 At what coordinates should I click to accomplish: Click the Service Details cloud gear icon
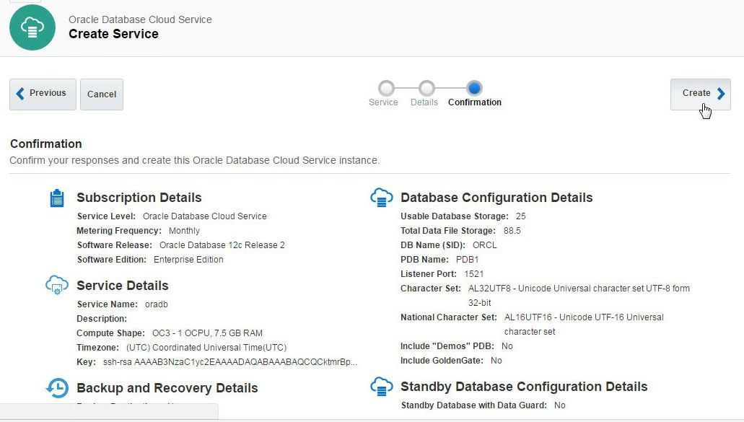tap(57, 285)
